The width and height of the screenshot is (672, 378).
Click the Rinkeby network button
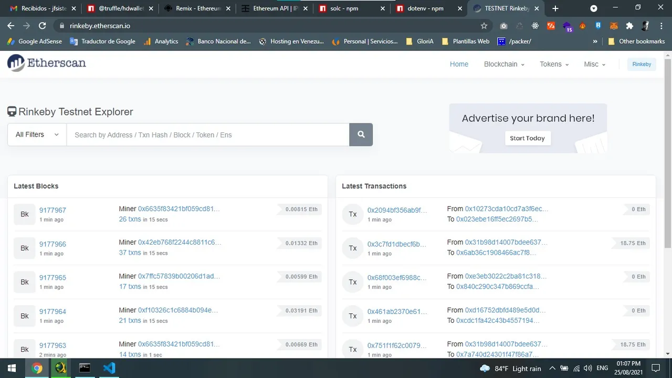tap(642, 64)
